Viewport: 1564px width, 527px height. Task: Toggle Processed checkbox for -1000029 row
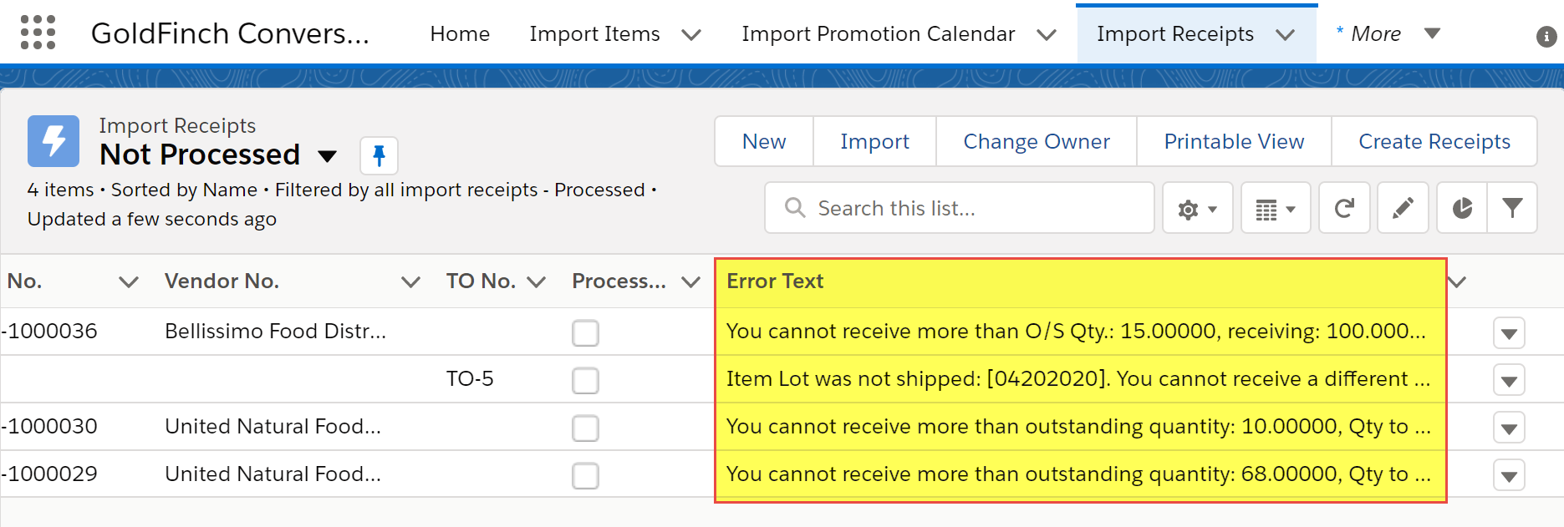pos(585,475)
